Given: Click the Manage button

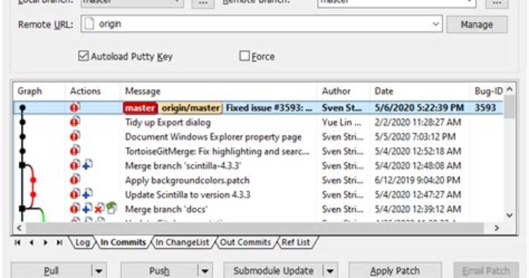Looking at the screenshot, I should tap(477, 24).
